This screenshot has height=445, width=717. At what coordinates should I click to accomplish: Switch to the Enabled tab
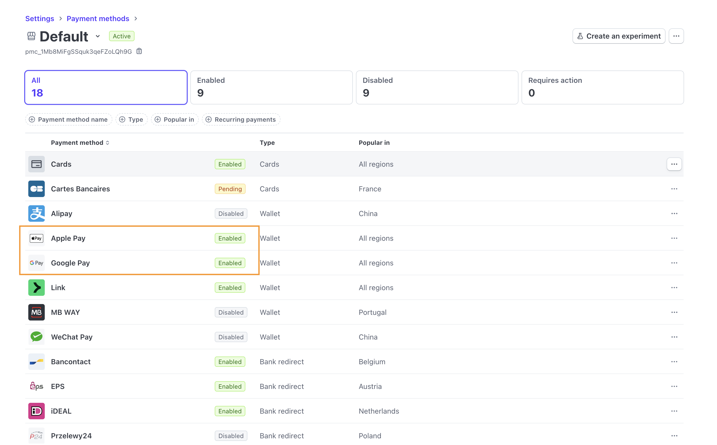click(x=271, y=87)
